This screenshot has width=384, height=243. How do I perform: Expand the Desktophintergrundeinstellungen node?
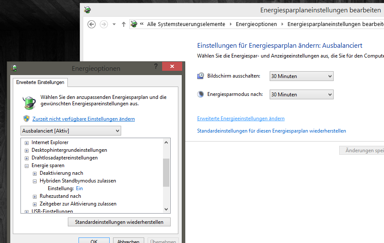pyautogui.click(x=27, y=150)
